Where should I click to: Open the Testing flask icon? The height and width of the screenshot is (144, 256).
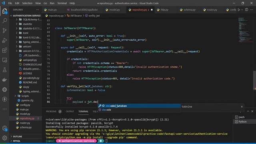pos(4,70)
